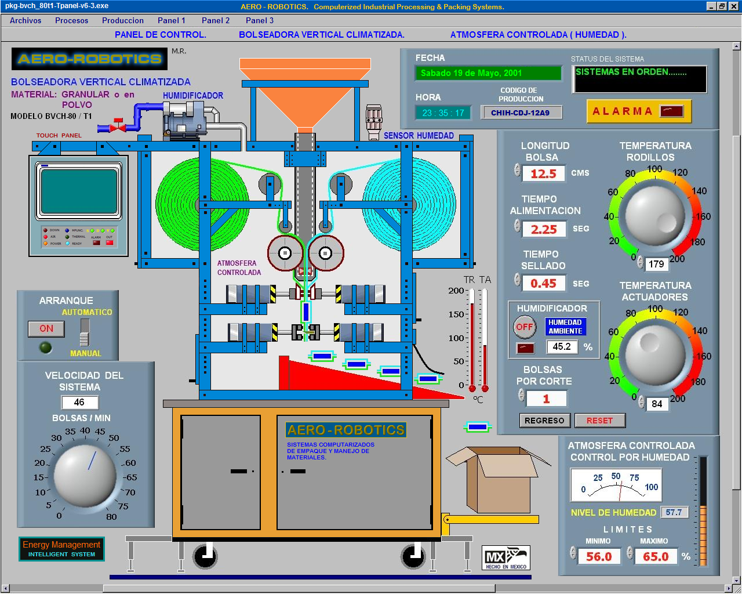Click the TA thermometer
Viewport: 742px width, 594px height.
(x=485, y=340)
